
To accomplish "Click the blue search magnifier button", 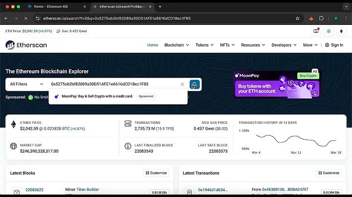I will coord(195,84).
